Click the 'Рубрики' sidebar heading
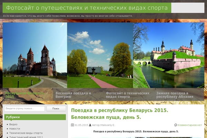The width and height of the screenshot is (207, 138). point(35,117)
